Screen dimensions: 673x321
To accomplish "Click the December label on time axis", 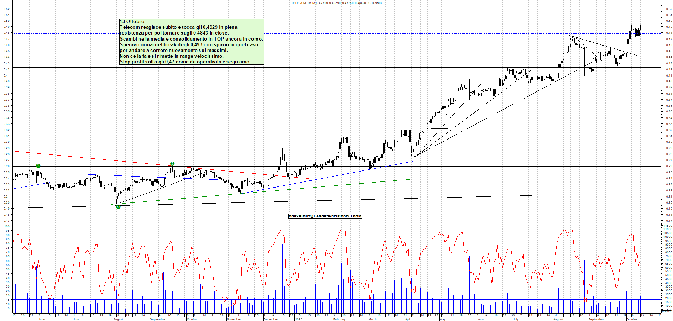I will click(x=271, y=319).
